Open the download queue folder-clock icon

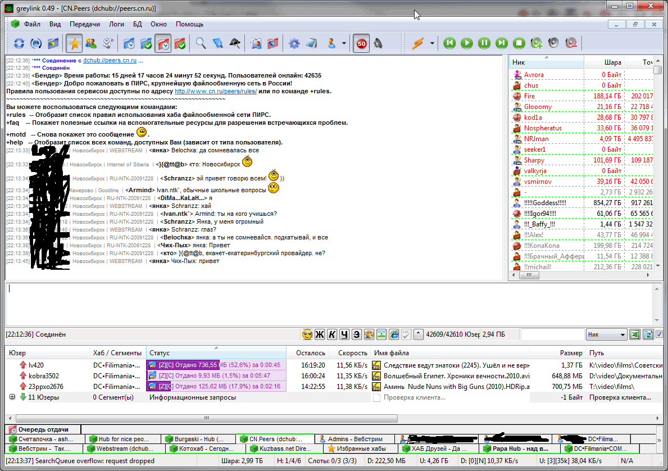click(129, 43)
